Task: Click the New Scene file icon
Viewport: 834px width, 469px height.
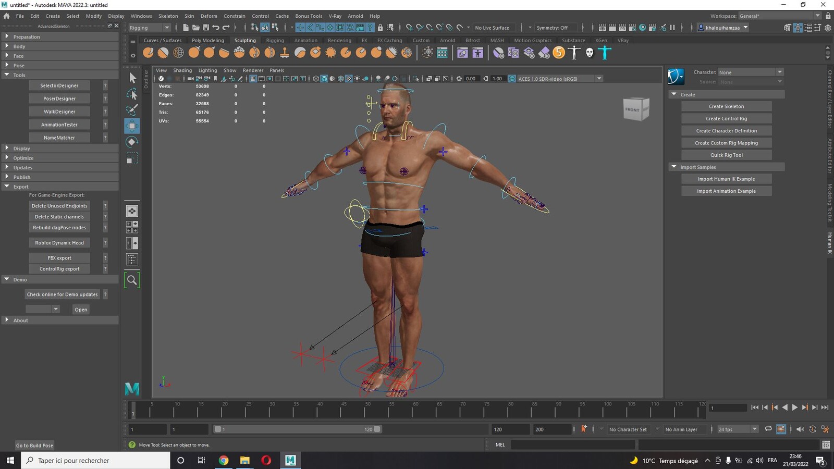Action: pyautogui.click(x=186, y=28)
